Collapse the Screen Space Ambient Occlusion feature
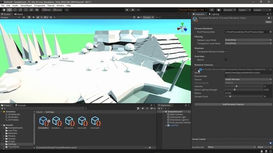The width and height of the screenshot is (273, 153). [195, 69]
